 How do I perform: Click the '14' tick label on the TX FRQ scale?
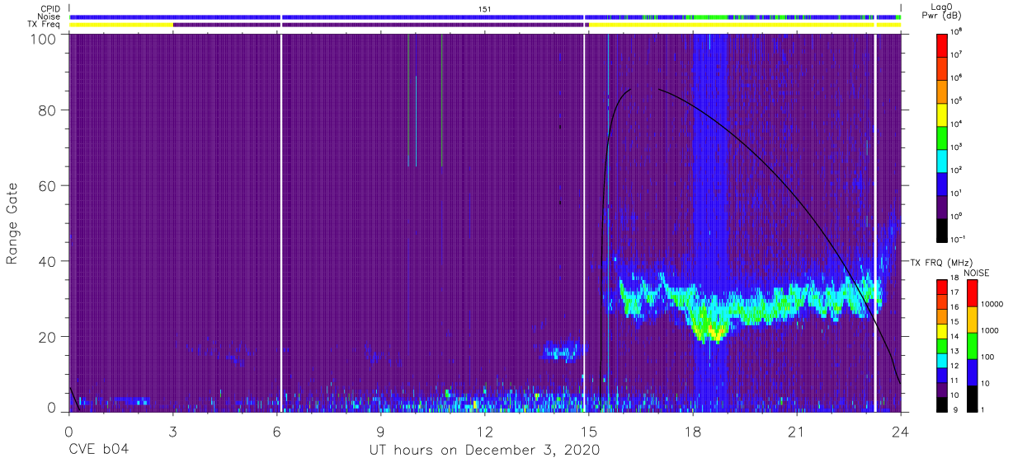[955, 336]
